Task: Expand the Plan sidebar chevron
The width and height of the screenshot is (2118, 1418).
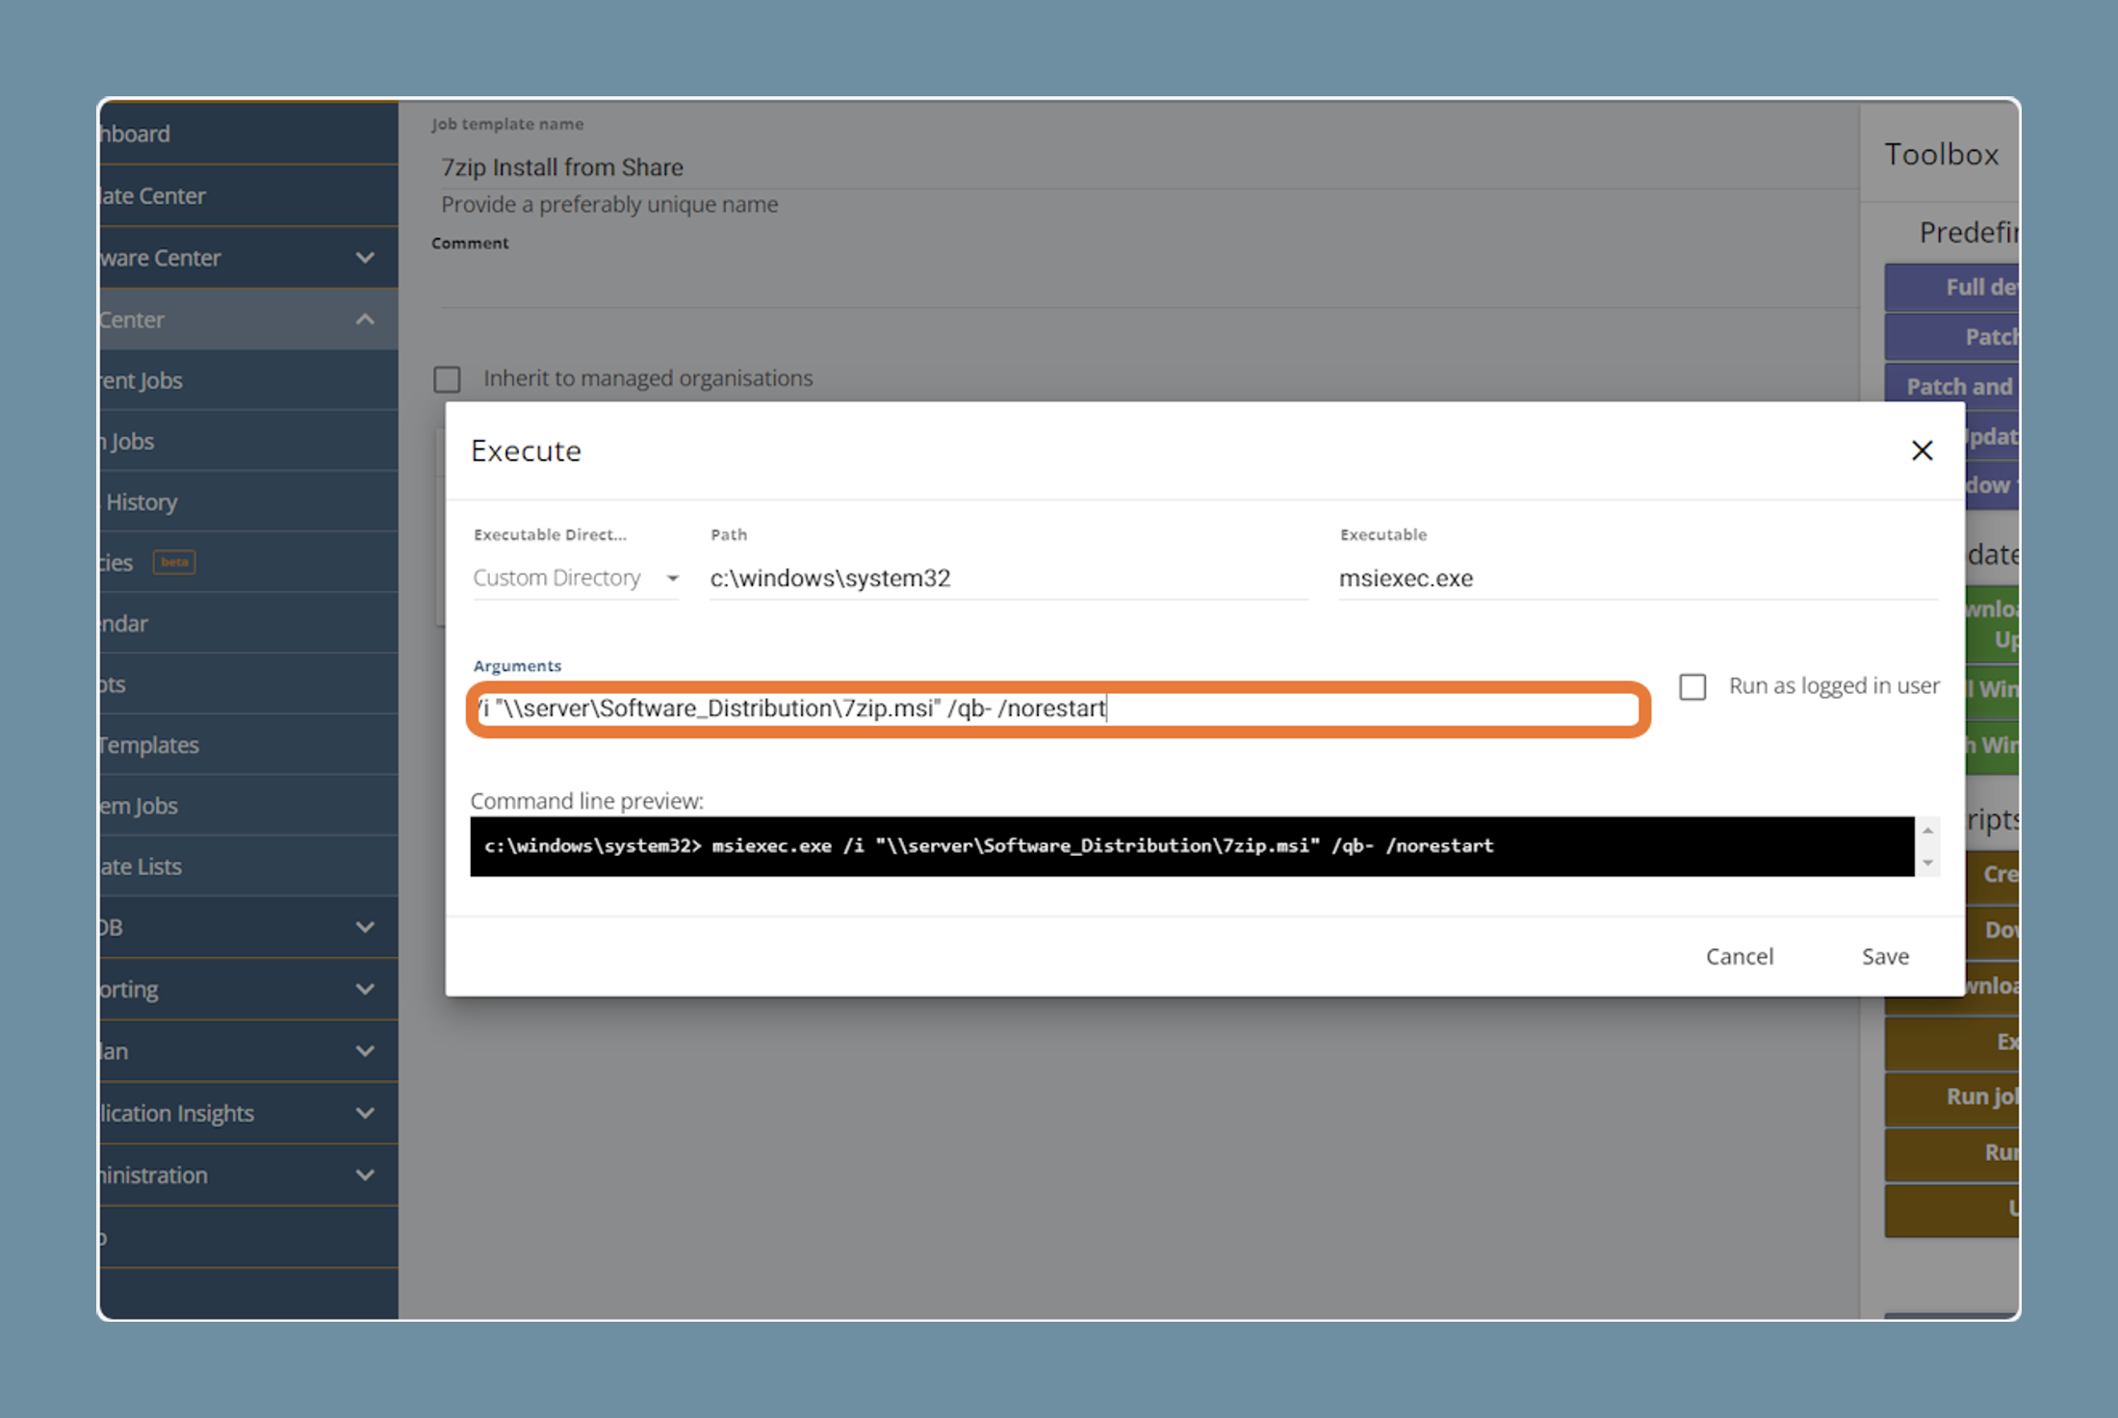Action: tap(365, 1051)
